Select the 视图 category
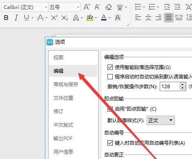Screen dimensions: 192x159 (x=58, y=57)
